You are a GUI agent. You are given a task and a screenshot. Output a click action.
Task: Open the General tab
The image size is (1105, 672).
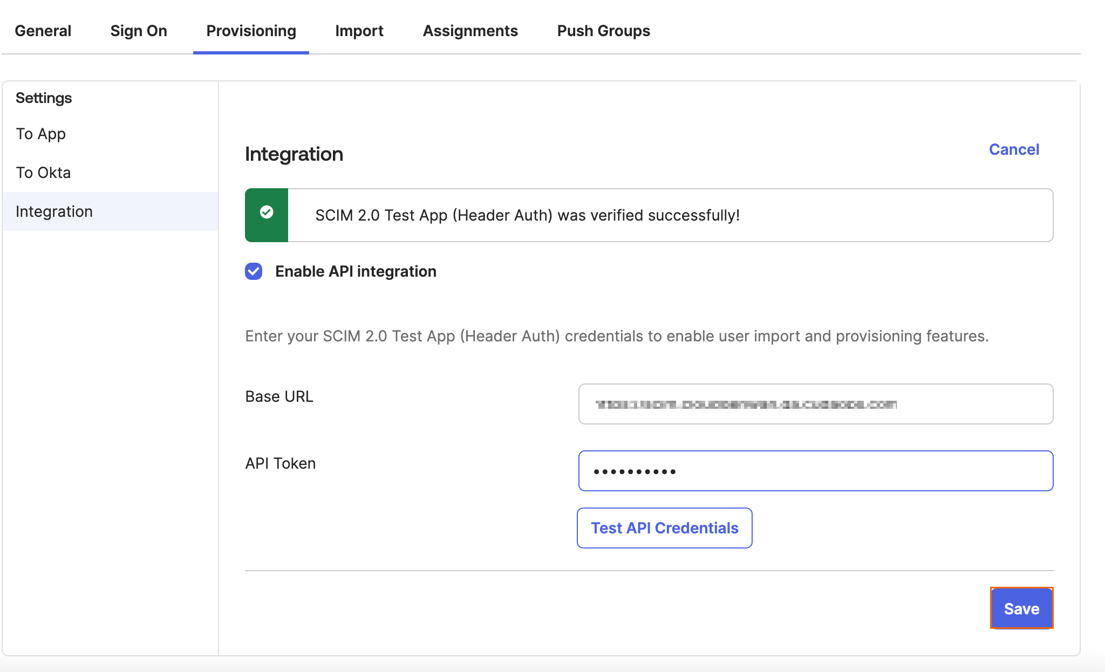click(x=43, y=31)
